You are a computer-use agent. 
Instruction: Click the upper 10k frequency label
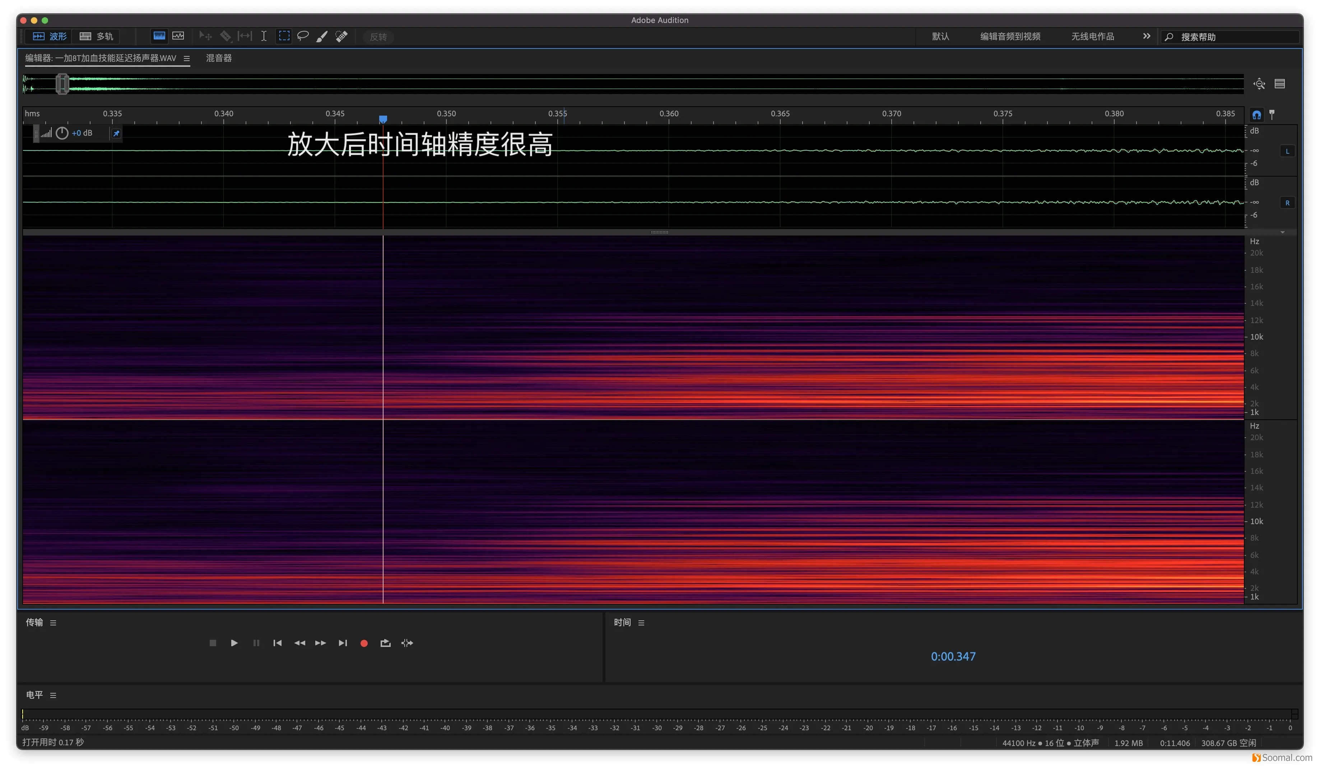[1256, 337]
